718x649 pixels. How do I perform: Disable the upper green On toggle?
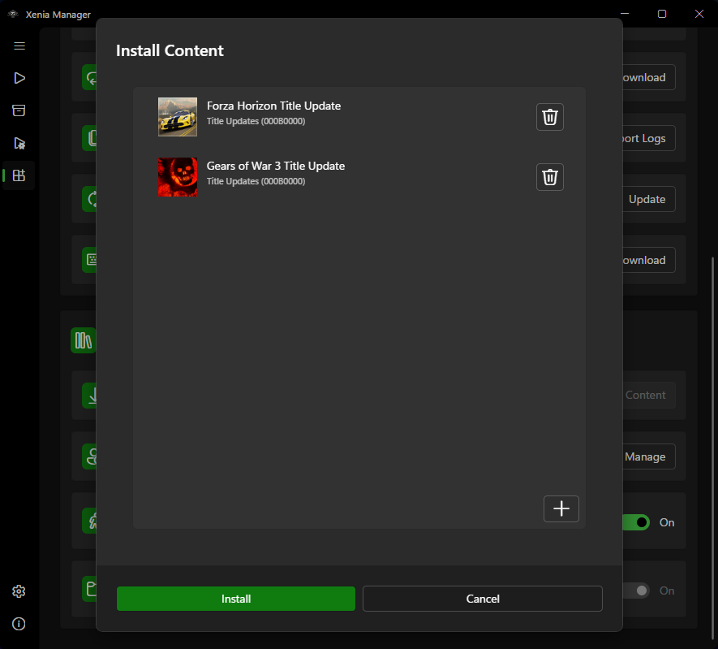(x=636, y=522)
